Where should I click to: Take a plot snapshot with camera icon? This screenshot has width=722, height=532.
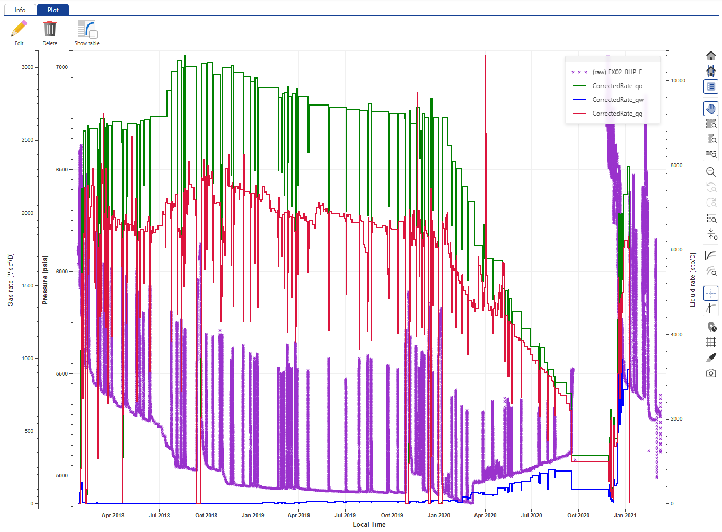point(711,373)
